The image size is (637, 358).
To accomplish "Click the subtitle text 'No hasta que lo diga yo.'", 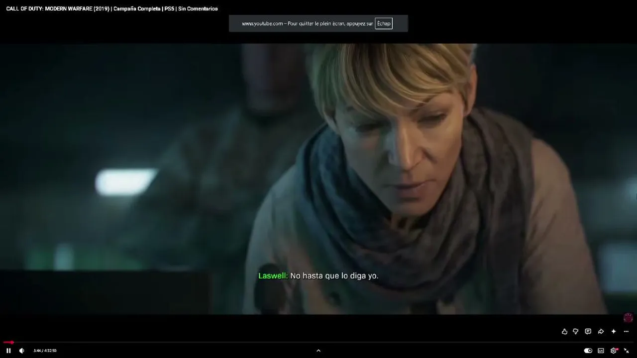I will [334, 275].
